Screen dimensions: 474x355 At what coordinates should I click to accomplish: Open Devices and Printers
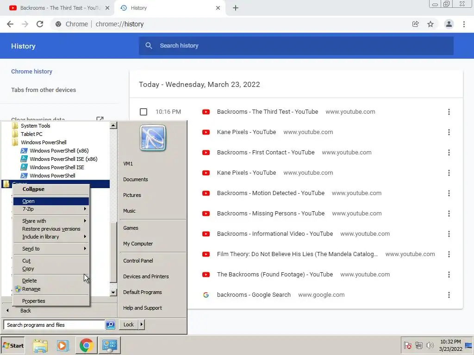pyautogui.click(x=146, y=276)
